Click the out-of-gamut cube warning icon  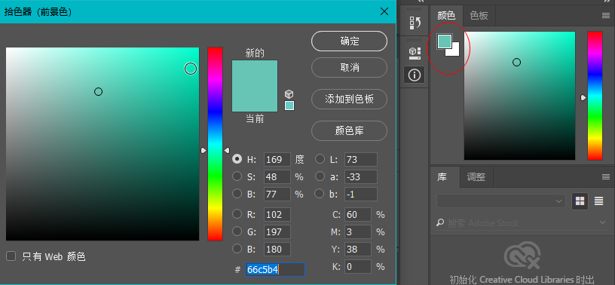[x=289, y=94]
